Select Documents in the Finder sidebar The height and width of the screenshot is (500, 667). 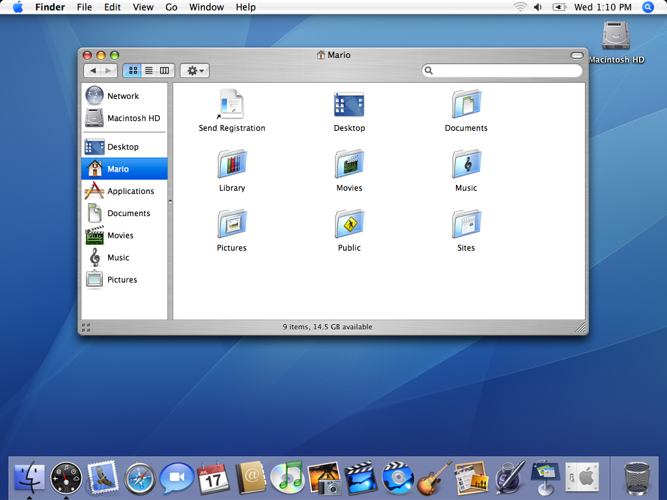click(124, 213)
